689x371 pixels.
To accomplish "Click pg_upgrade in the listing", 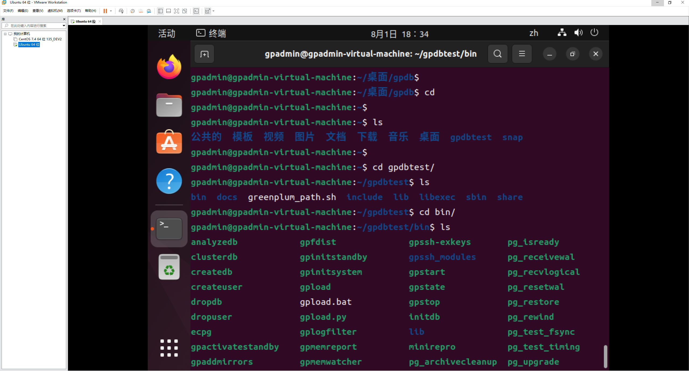I will (x=533, y=362).
